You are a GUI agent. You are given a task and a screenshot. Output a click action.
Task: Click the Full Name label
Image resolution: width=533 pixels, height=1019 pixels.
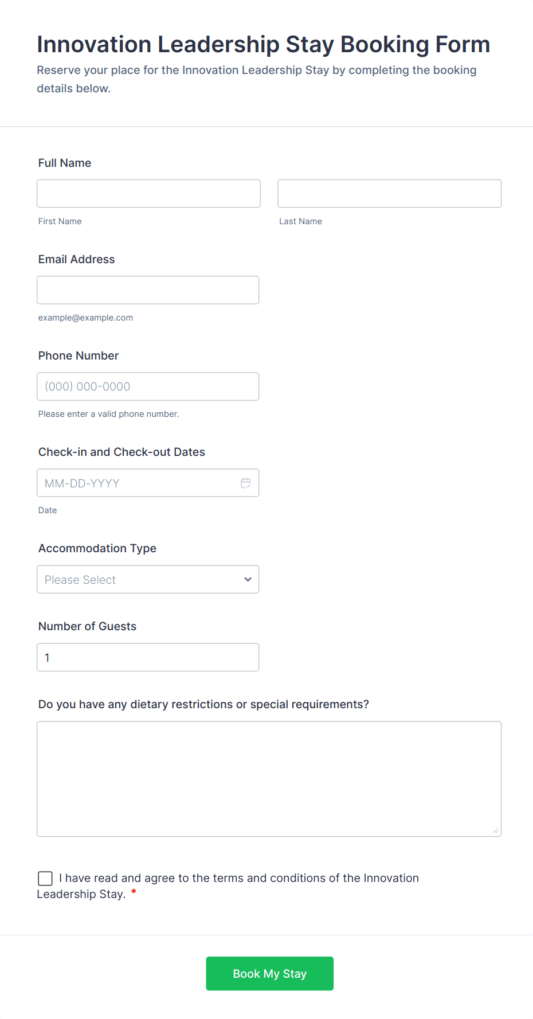tap(65, 163)
